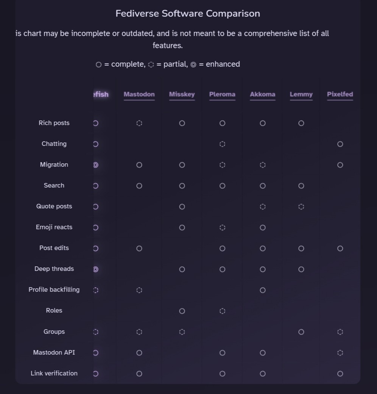This screenshot has height=394, width=377.
Task: Click the Lemmy column header link
Action: 301,94
